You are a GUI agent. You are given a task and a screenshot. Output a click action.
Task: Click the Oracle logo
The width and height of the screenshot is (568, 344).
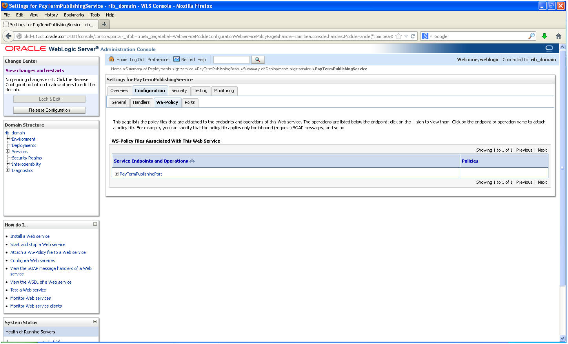(25, 49)
